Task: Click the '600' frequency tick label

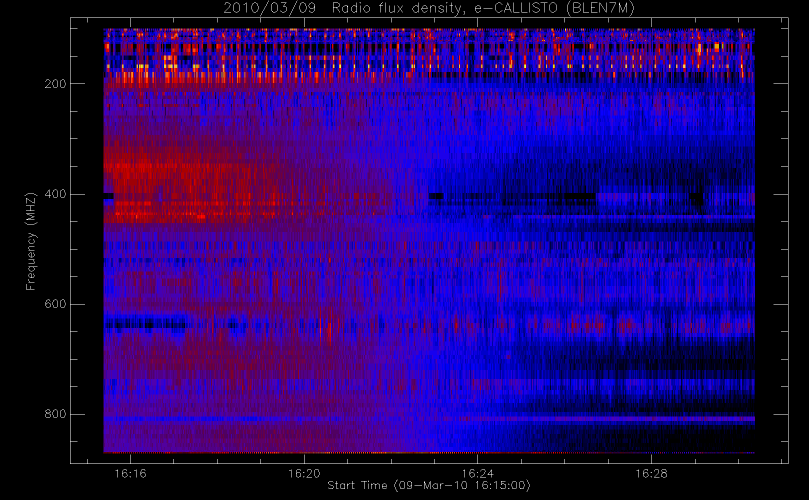Action: [x=55, y=304]
